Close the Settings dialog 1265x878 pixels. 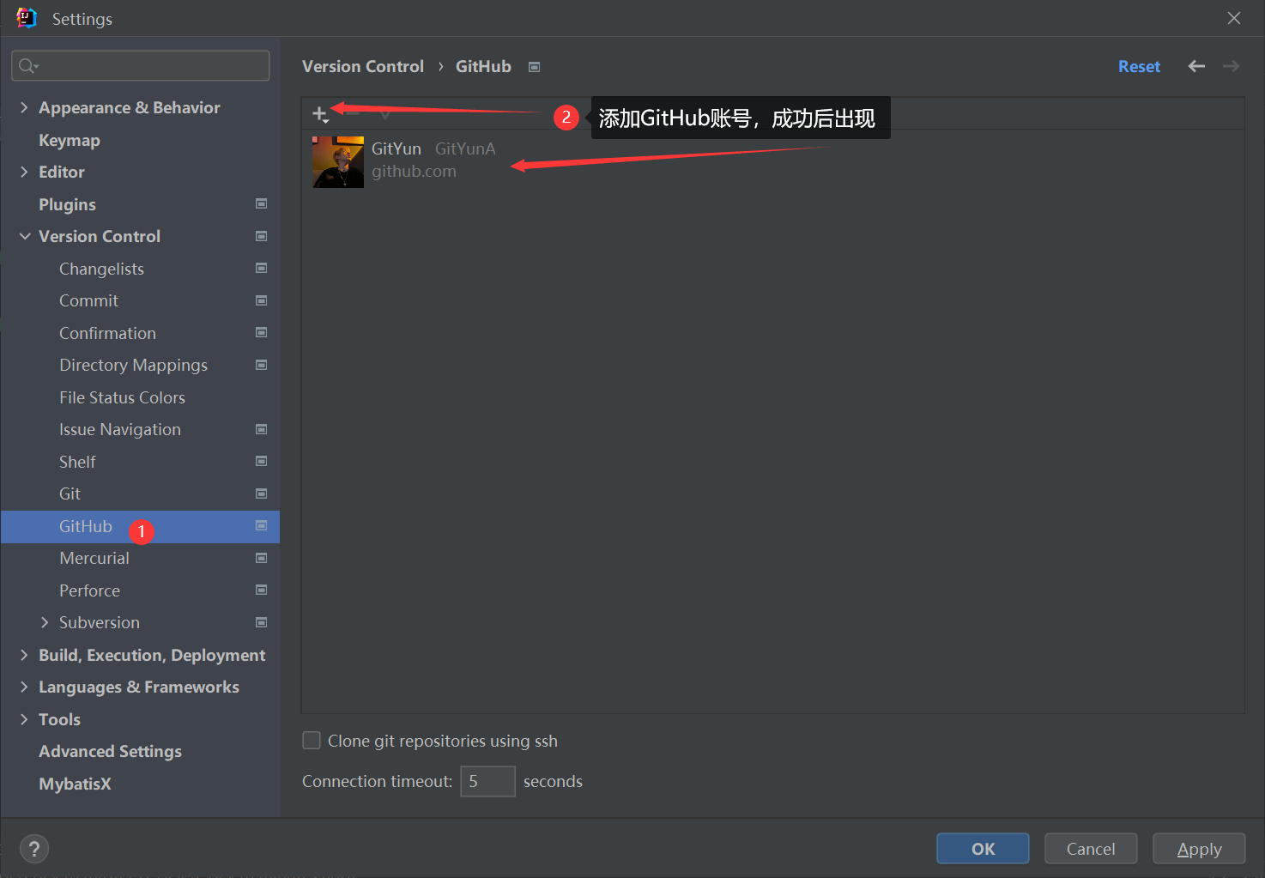pyautogui.click(x=1234, y=18)
